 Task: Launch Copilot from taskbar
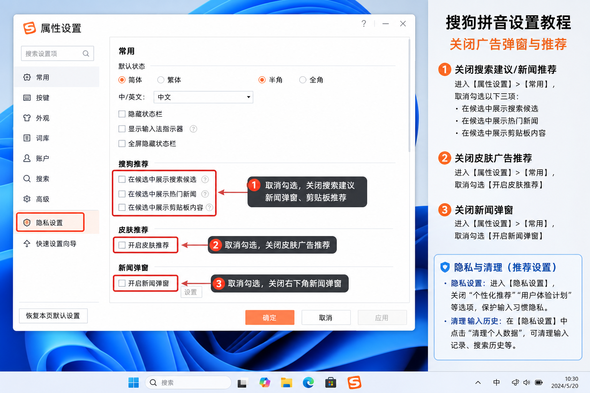click(x=265, y=383)
